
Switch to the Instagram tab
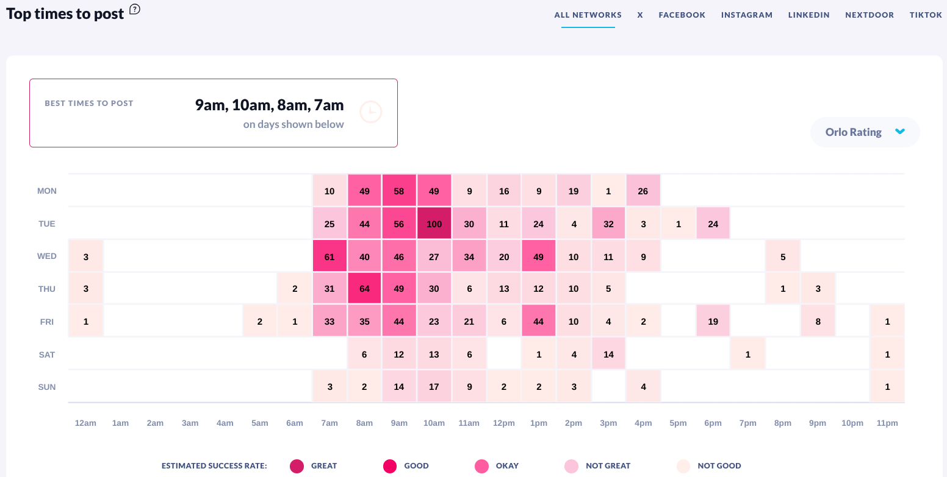pos(747,15)
